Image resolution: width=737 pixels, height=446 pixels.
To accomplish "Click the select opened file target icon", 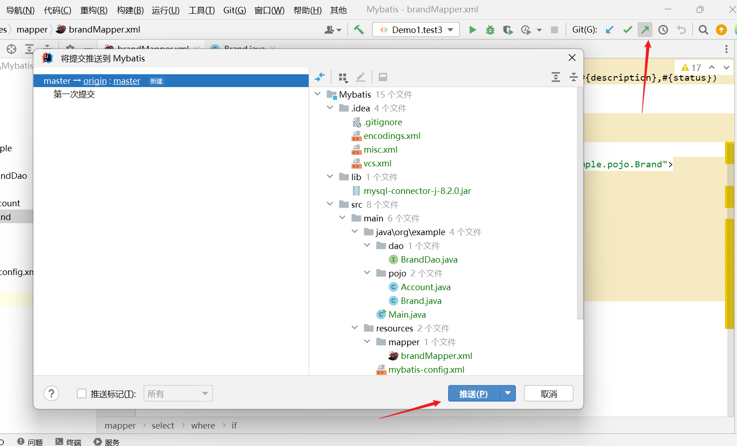I will [11, 49].
